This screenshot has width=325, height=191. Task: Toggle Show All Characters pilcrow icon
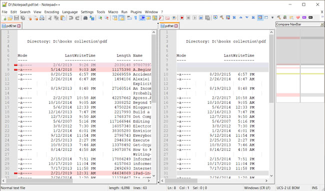135,18
